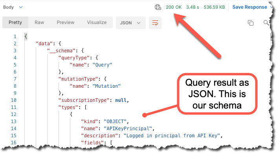The height and width of the screenshot is (153, 277).
Task: Click the 3.48 s response time
Action: tap(193, 7)
